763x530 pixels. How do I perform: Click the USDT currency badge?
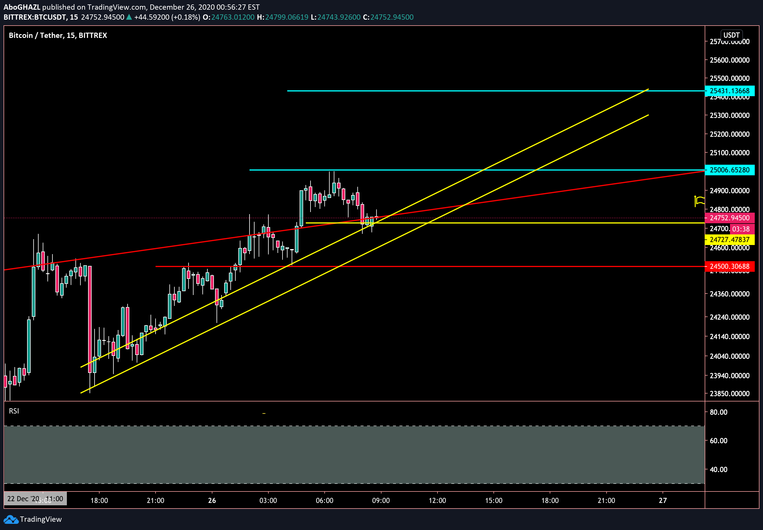pyautogui.click(x=731, y=35)
